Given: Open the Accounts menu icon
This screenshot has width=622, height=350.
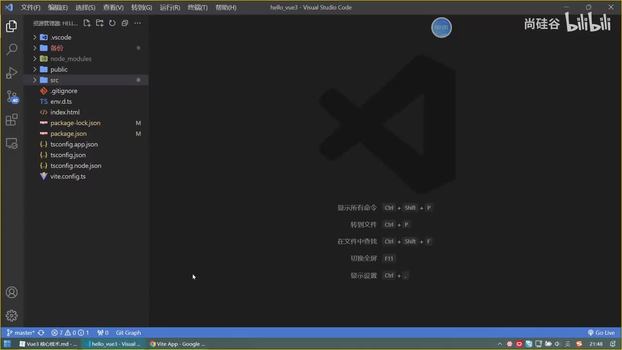Looking at the screenshot, I should [12, 292].
